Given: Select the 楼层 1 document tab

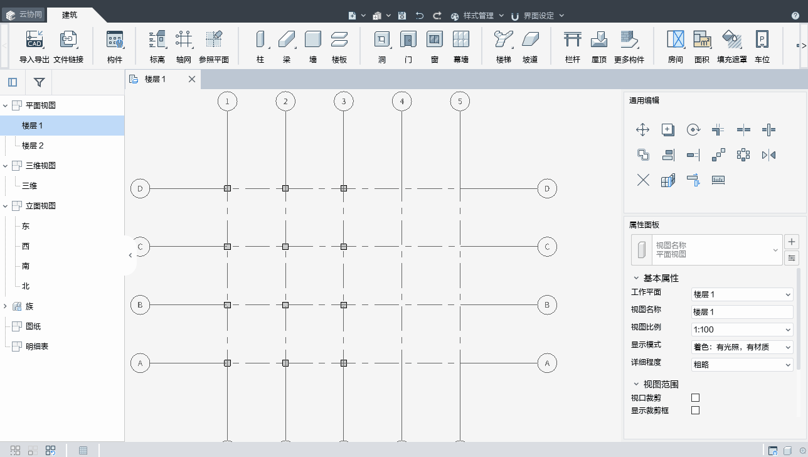Looking at the screenshot, I should (155, 79).
